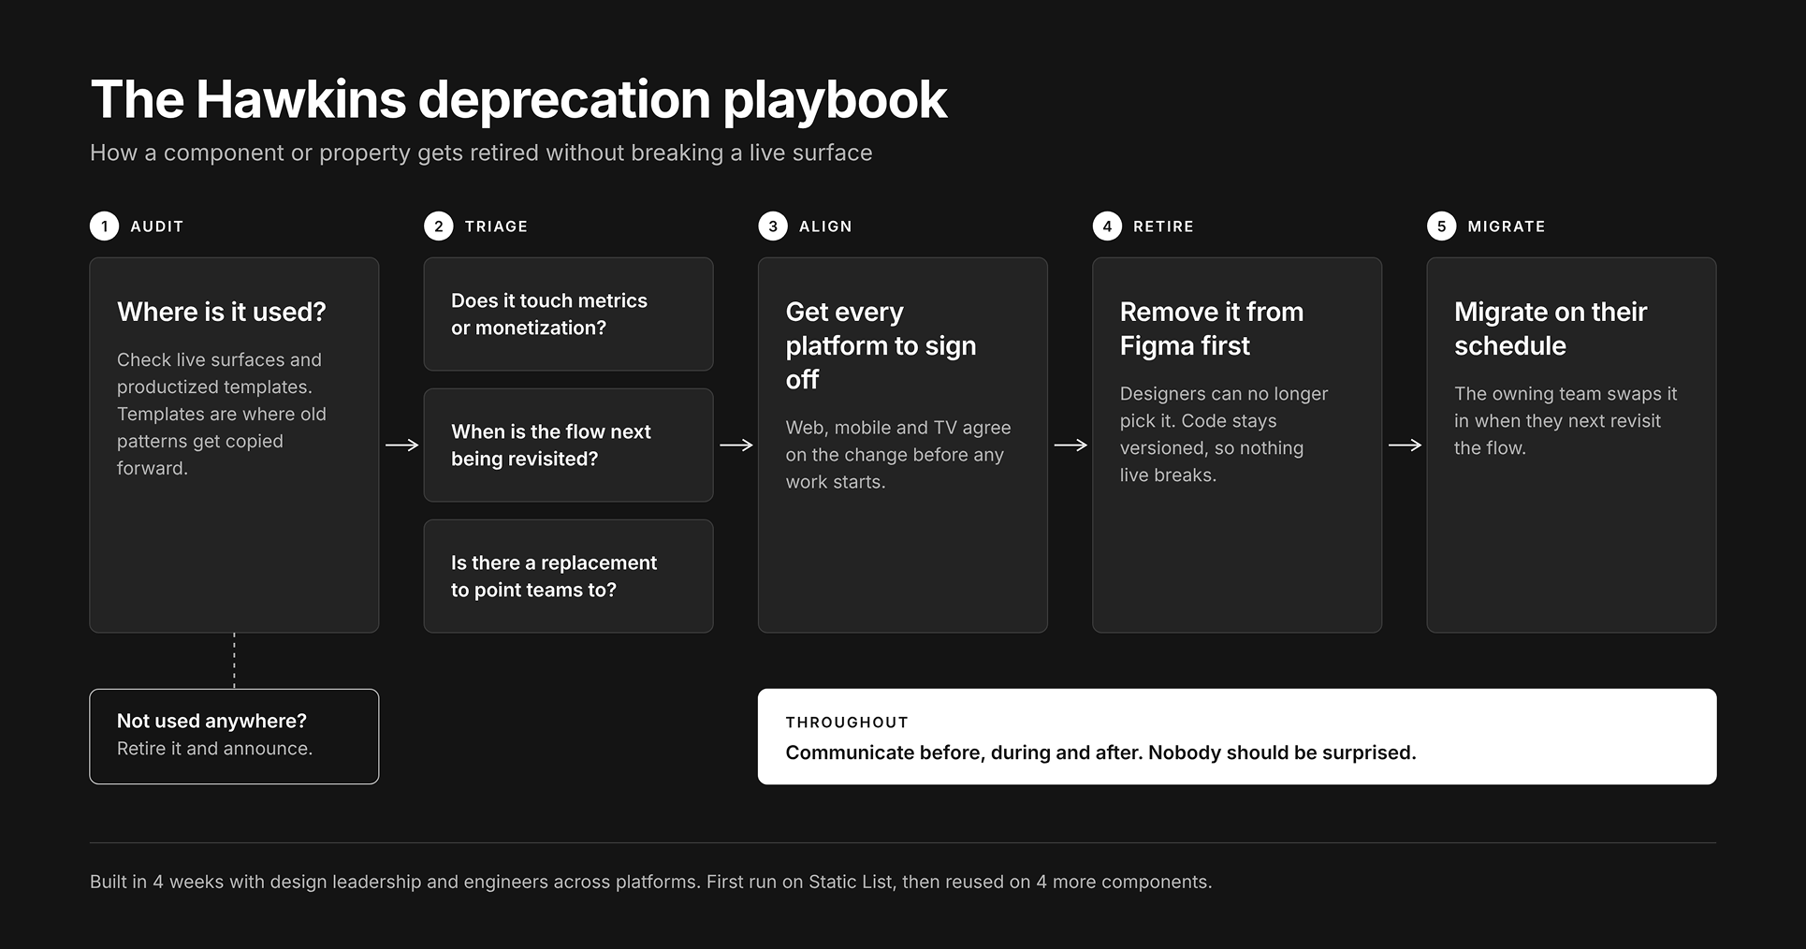Open the "When is the flow next being revisited?" card
This screenshot has height=949, width=1806.
(x=568, y=445)
